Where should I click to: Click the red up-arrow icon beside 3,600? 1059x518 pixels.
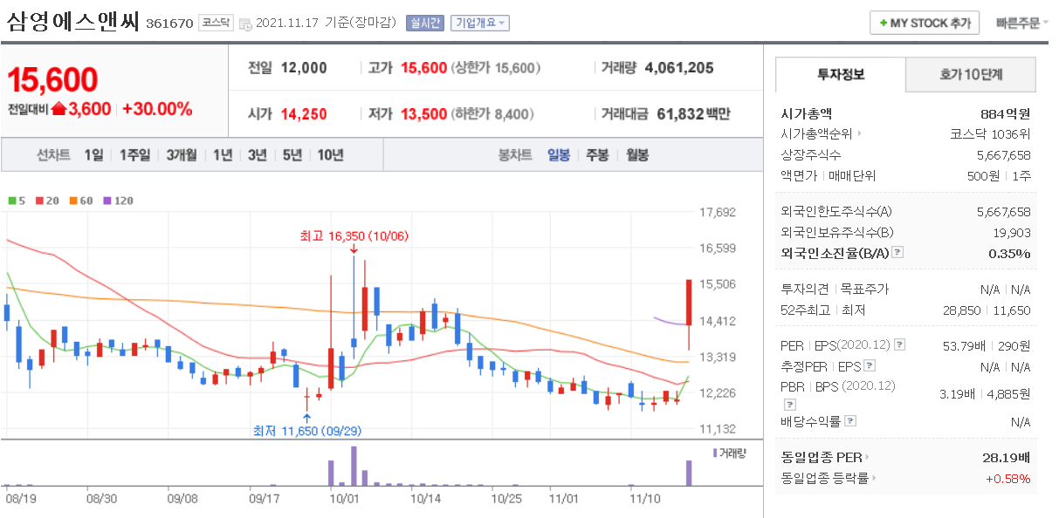click(58, 109)
